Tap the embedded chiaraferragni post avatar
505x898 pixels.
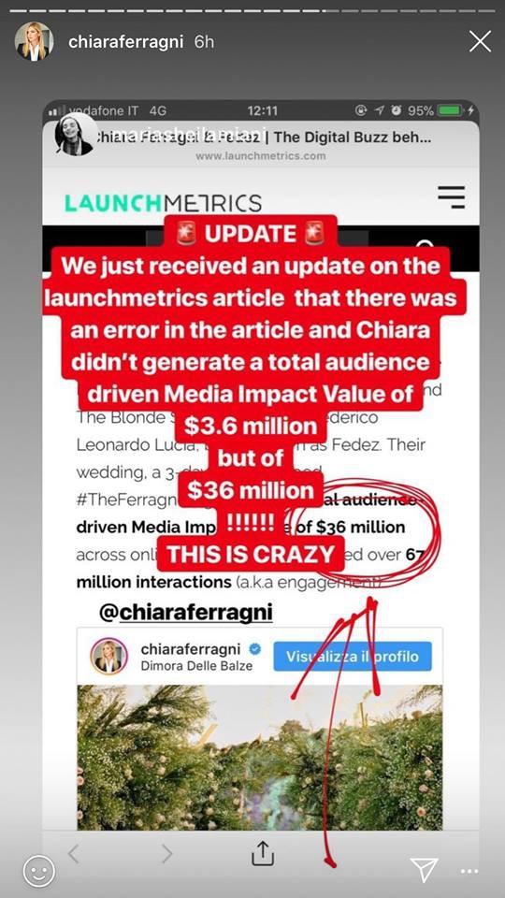click(108, 657)
